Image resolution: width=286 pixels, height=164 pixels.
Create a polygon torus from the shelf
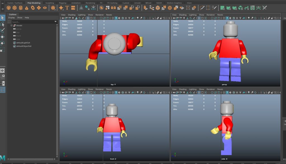33,8
